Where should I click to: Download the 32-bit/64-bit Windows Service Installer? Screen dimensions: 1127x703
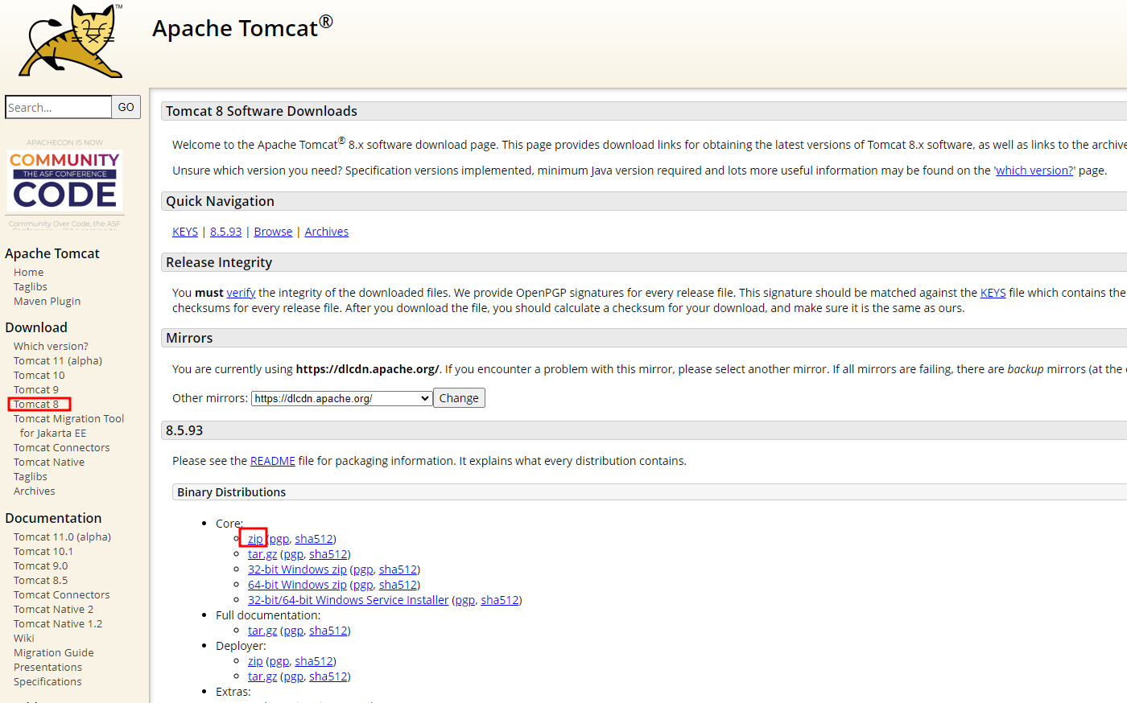348,600
